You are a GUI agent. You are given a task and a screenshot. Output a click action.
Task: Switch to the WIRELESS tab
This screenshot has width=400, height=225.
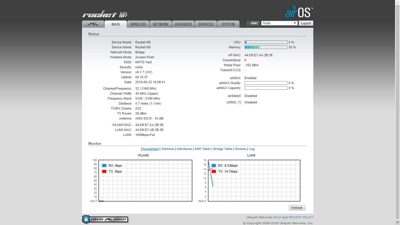[138, 24]
